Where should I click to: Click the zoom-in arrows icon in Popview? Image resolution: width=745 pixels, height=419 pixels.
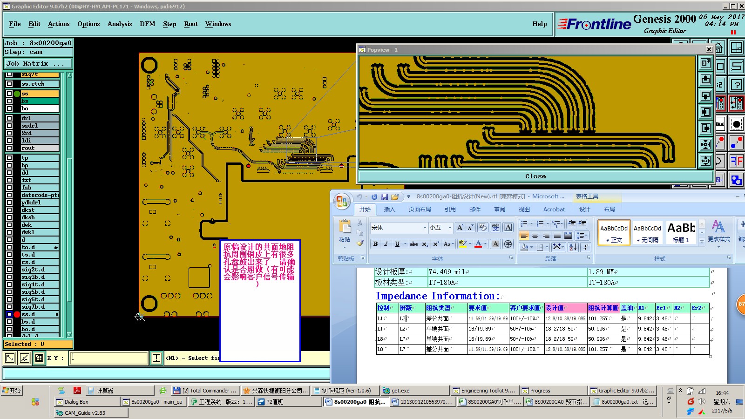705,144
